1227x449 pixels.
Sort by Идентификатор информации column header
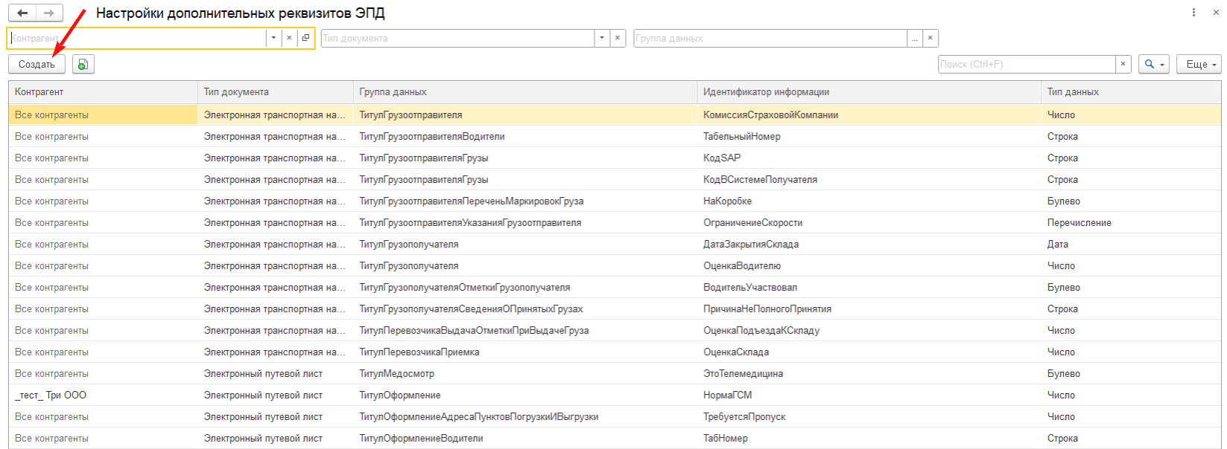click(x=766, y=92)
